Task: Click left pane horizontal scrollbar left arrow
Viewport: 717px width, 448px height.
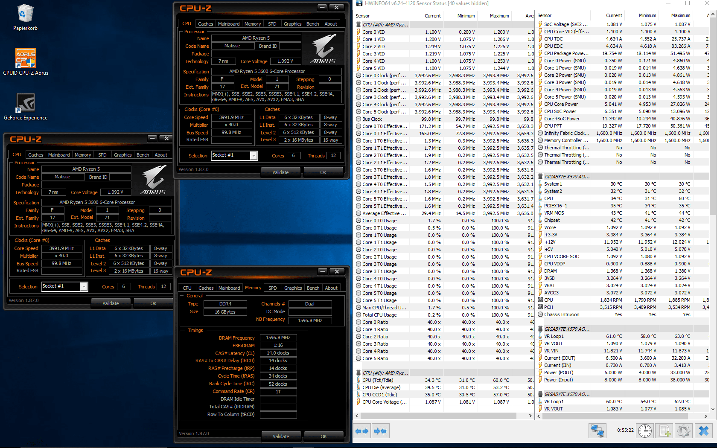Action: pos(357,416)
